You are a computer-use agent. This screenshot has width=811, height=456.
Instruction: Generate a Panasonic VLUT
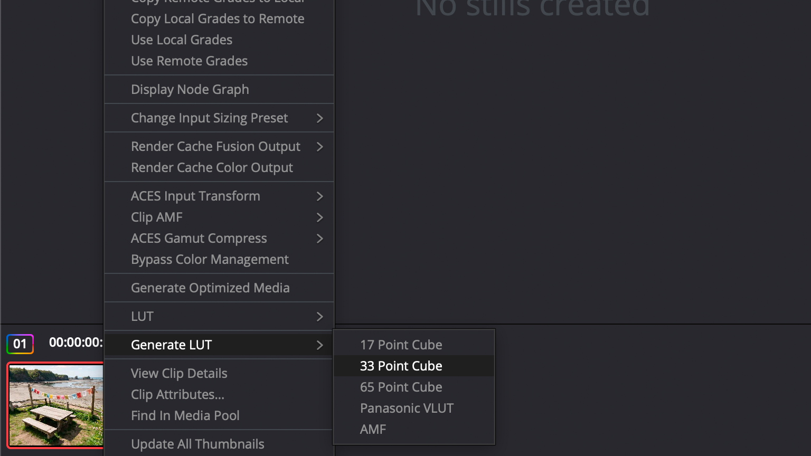[407, 408]
